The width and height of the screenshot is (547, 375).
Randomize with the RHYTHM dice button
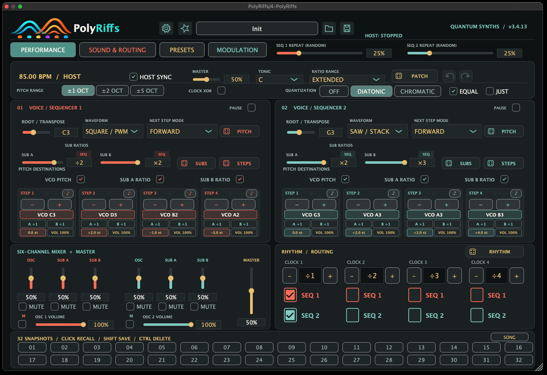coord(494,252)
